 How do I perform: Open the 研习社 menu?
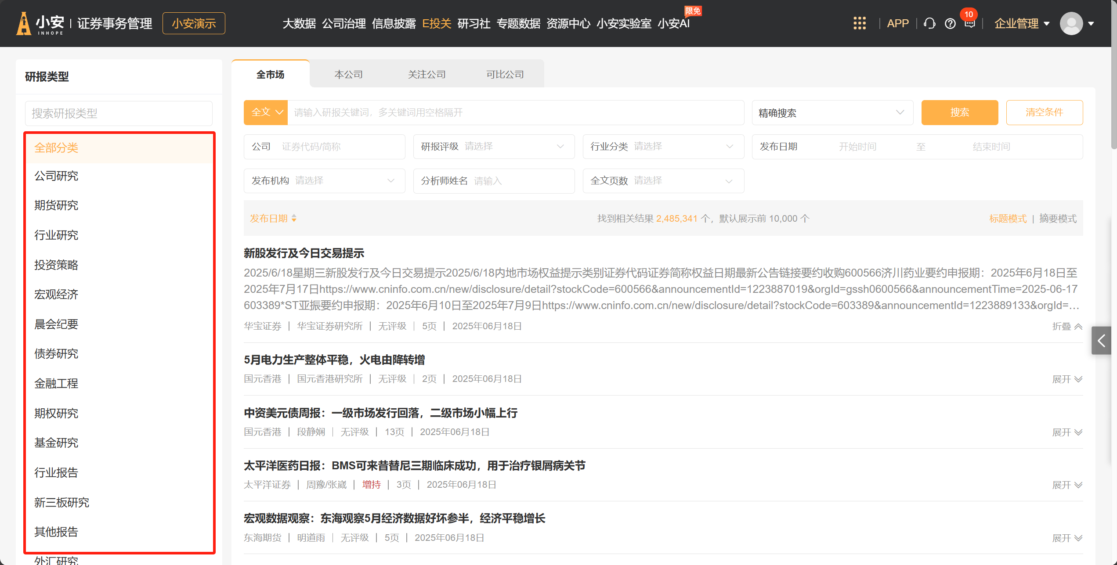point(474,23)
